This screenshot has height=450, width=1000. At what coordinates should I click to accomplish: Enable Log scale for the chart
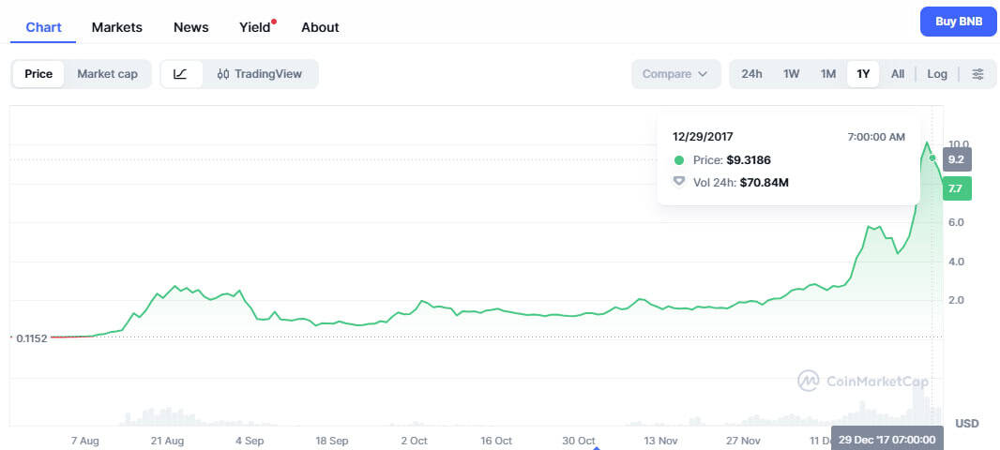pos(937,74)
